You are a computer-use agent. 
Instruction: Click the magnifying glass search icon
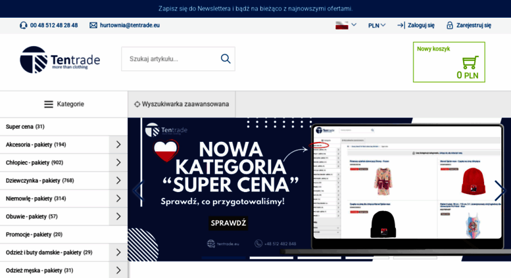tap(226, 59)
